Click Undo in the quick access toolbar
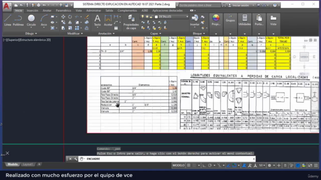 (x=44, y=5)
